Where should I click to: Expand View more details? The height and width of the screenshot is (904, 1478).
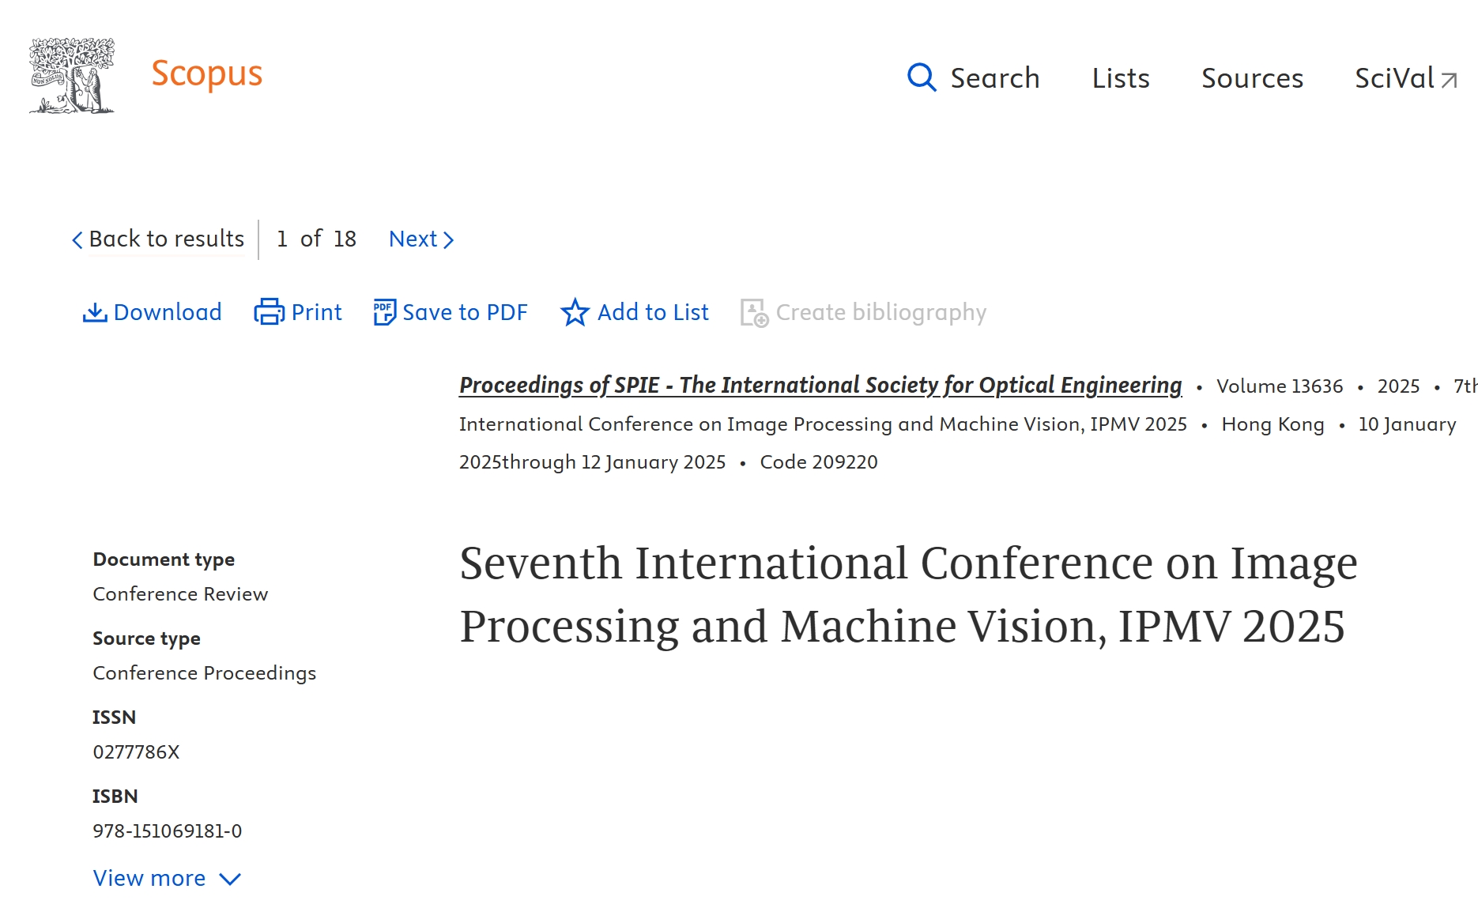pos(167,878)
